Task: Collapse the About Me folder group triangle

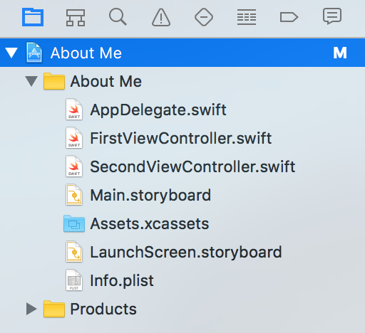Action: coord(31,81)
